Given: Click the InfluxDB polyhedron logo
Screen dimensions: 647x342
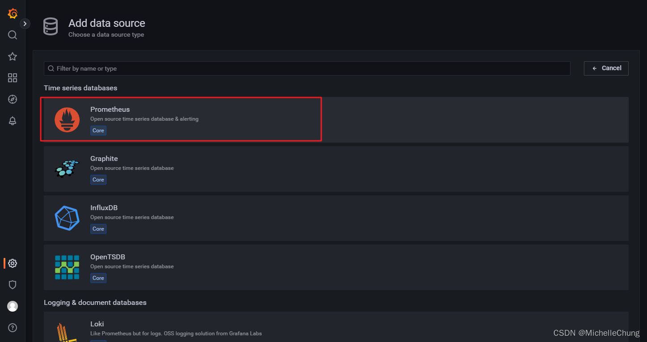Looking at the screenshot, I should pos(67,218).
